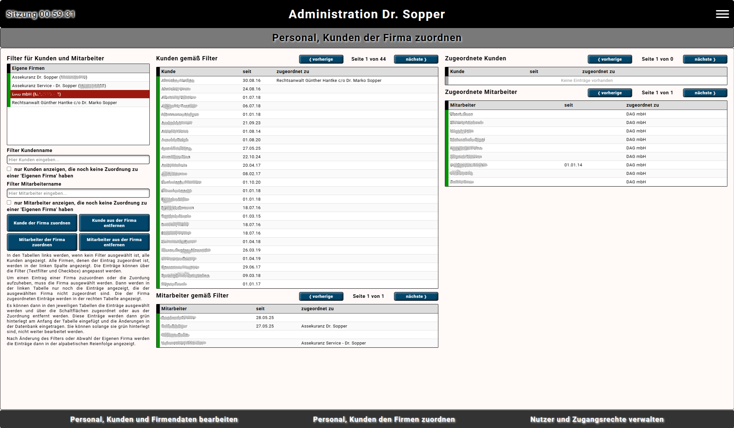Open Personal, Kunden und Firmendaten bearbeiten tab

154,420
